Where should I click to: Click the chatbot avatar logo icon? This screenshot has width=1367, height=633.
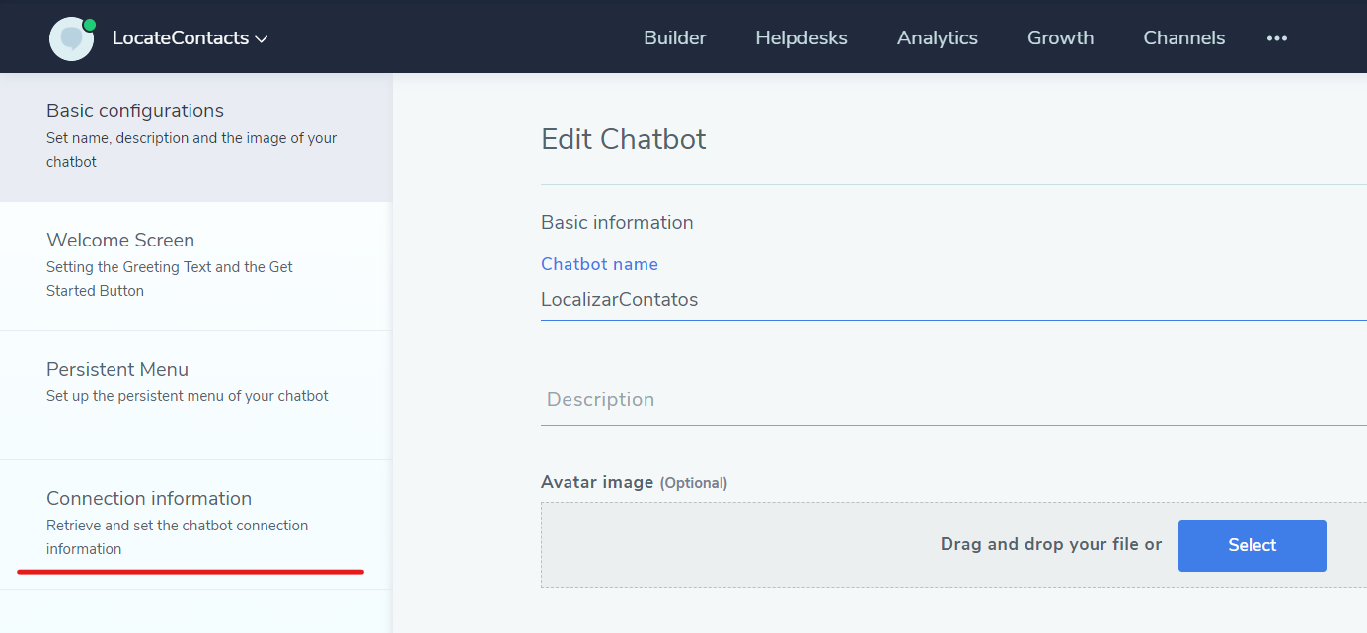tap(70, 39)
